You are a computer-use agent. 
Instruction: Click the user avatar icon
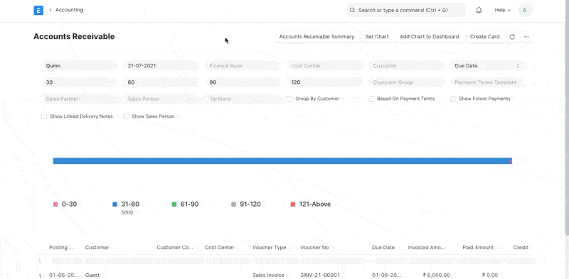[524, 10]
